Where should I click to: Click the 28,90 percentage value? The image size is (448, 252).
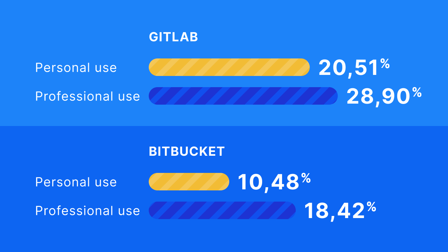pos(378,97)
